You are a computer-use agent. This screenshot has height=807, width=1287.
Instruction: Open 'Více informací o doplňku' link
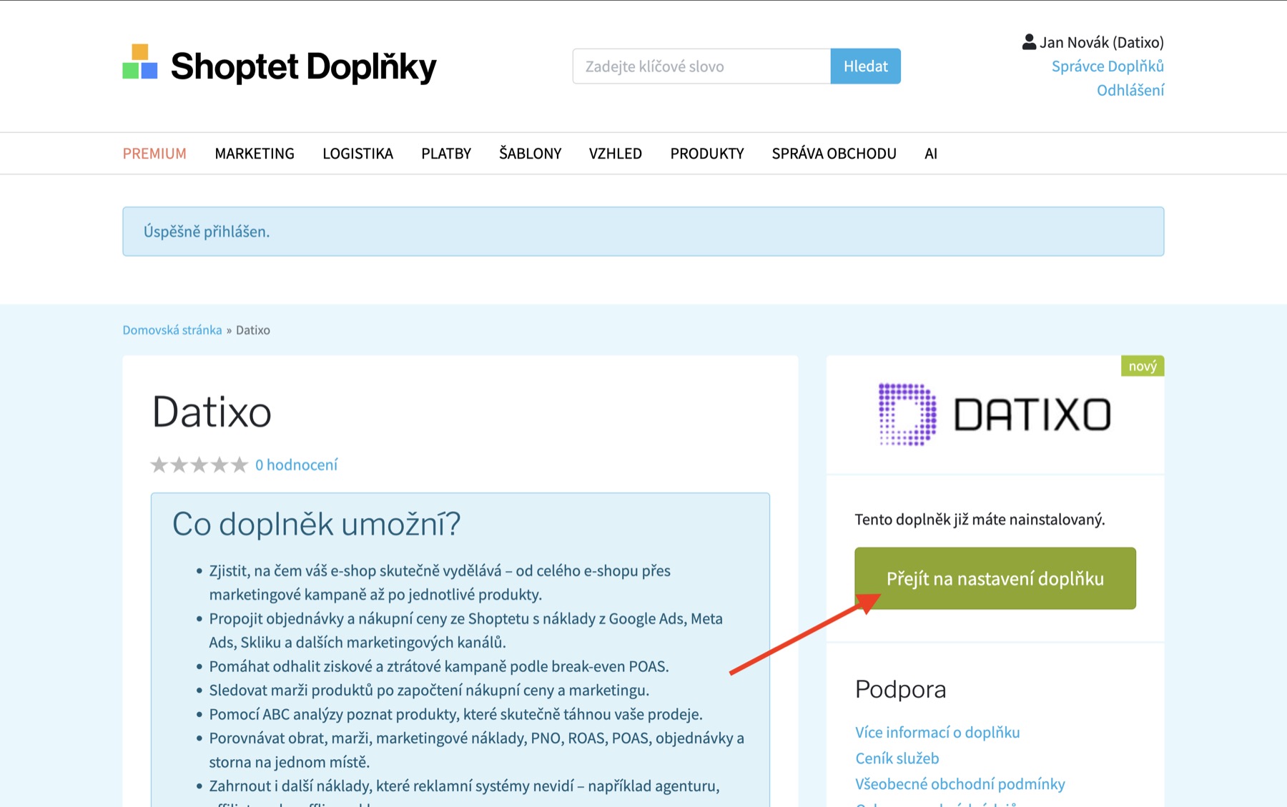point(937,733)
